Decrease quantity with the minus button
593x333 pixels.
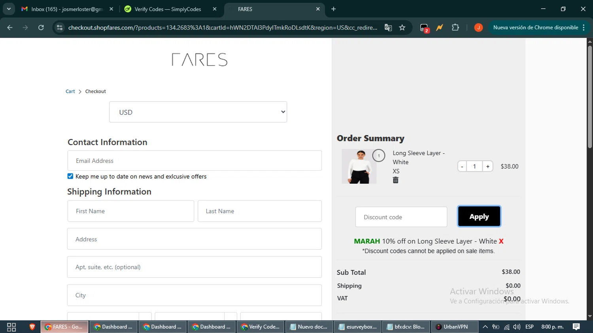point(462,166)
